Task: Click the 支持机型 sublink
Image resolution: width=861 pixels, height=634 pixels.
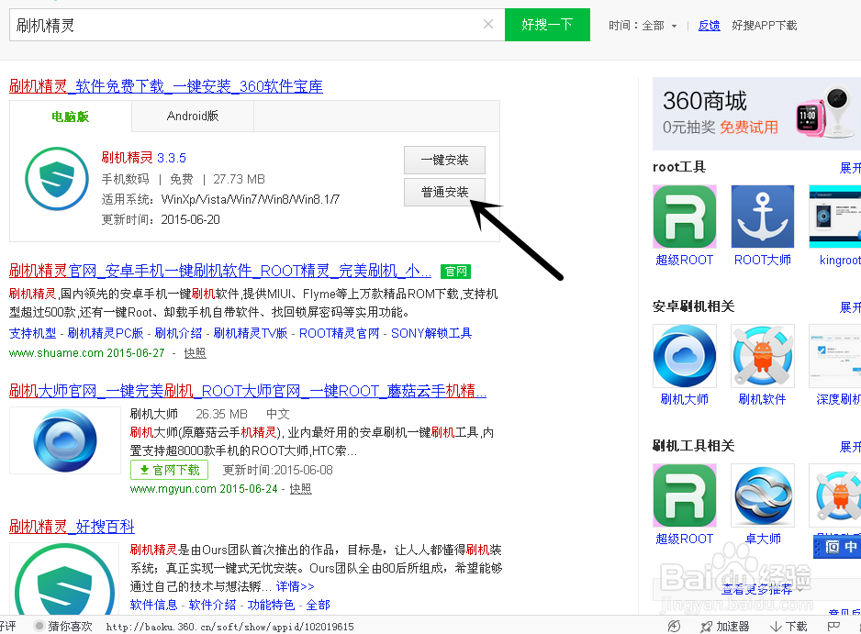Action: click(32, 333)
